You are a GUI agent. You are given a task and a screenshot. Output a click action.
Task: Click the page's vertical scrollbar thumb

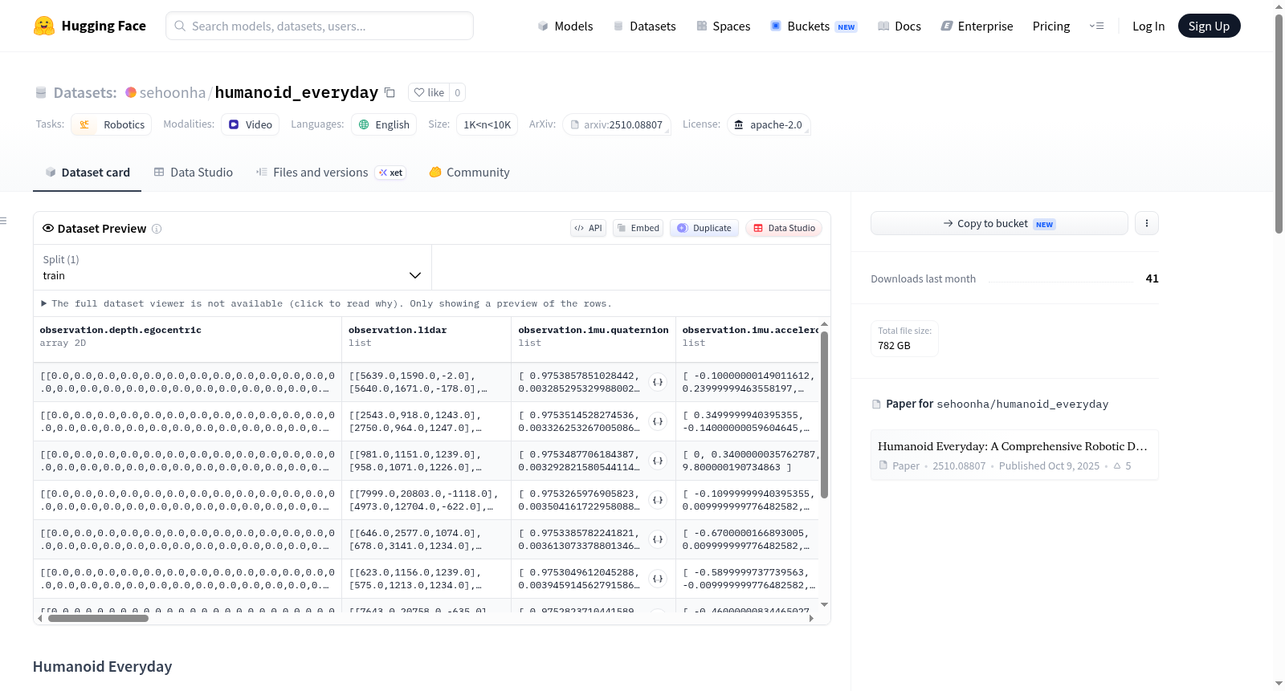pyautogui.click(x=1279, y=123)
